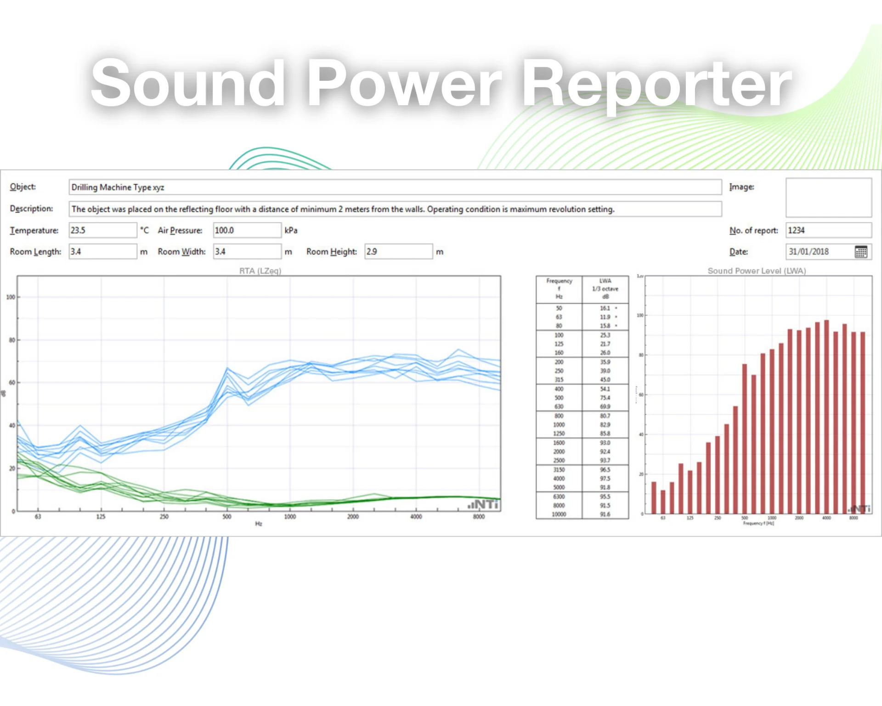Image resolution: width=882 pixels, height=706 pixels.
Task: Select the Room Width input box
Action: point(247,252)
